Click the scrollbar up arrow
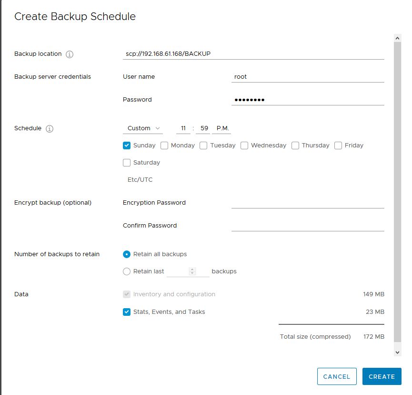412x395 pixels. point(397,39)
